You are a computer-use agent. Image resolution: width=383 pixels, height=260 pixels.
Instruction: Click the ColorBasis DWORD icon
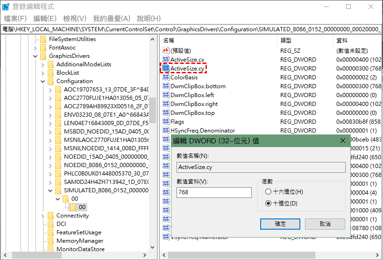(166, 77)
